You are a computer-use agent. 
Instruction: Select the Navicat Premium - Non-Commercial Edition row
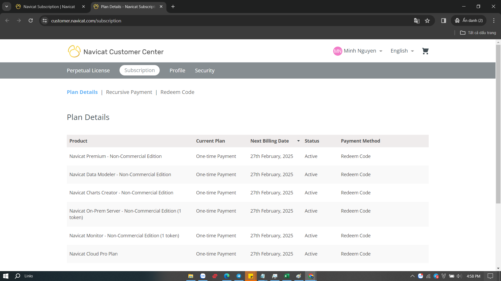248,156
